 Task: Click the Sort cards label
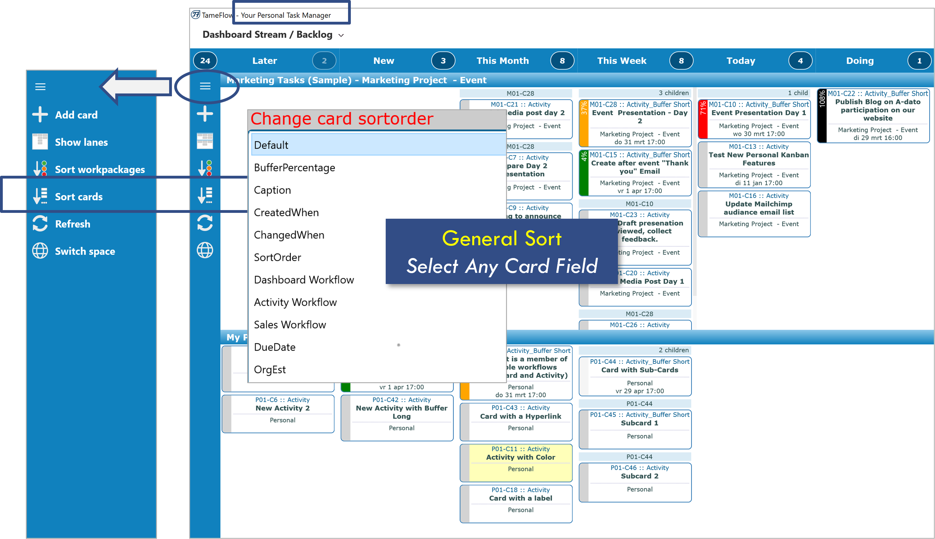79,197
